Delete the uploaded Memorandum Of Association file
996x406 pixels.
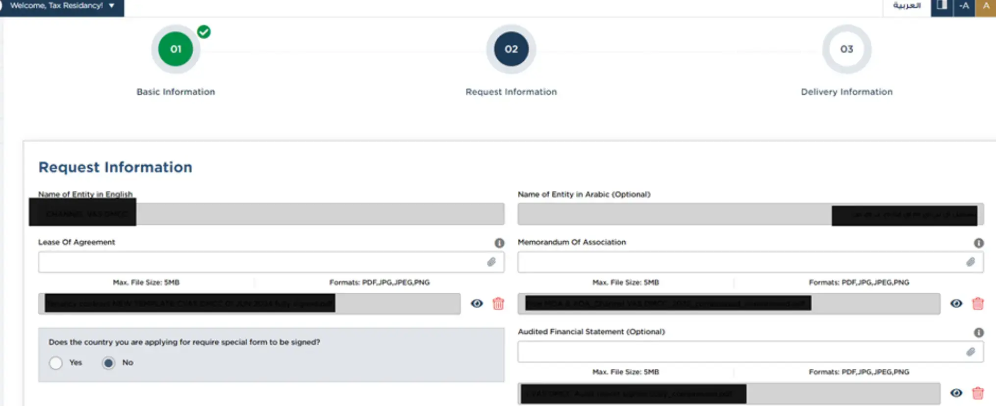977,304
